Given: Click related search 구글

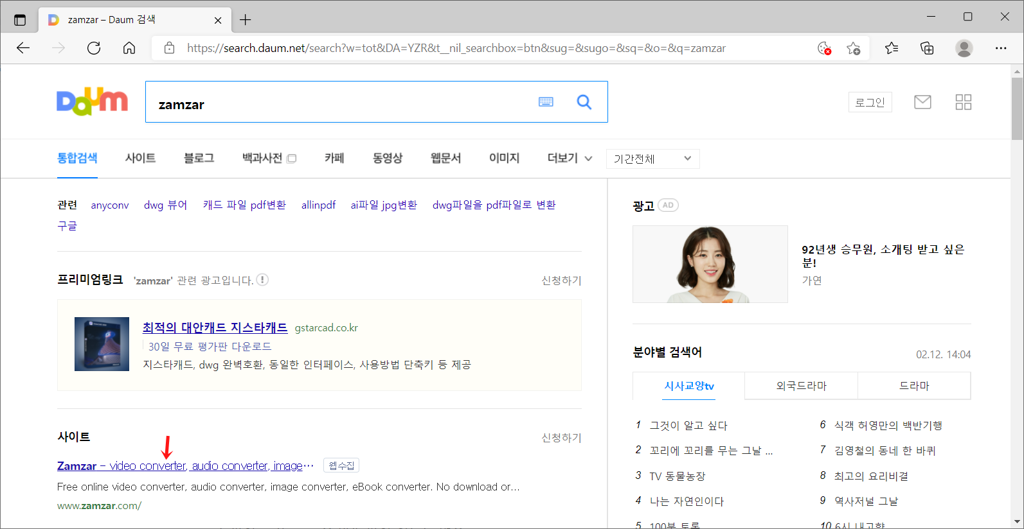Looking at the screenshot, I should tap(67, 226).
